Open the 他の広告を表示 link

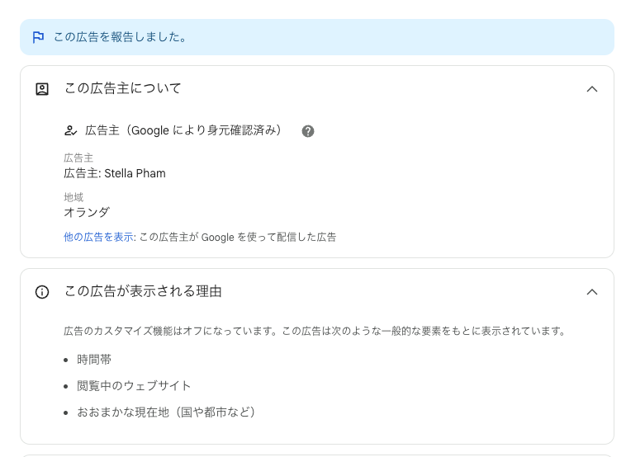coord(98,237)
